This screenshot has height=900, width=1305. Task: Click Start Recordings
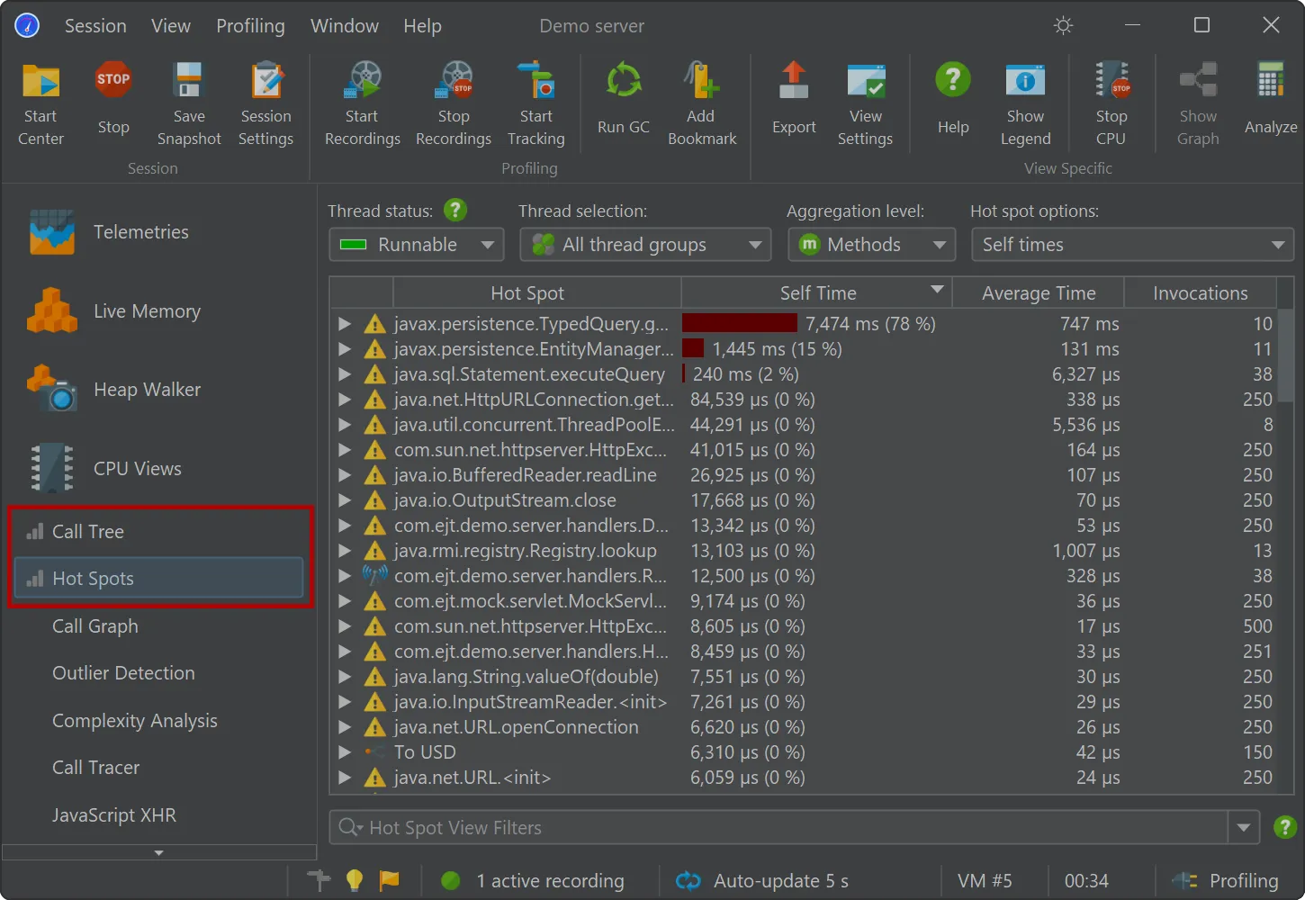(362, 103)
